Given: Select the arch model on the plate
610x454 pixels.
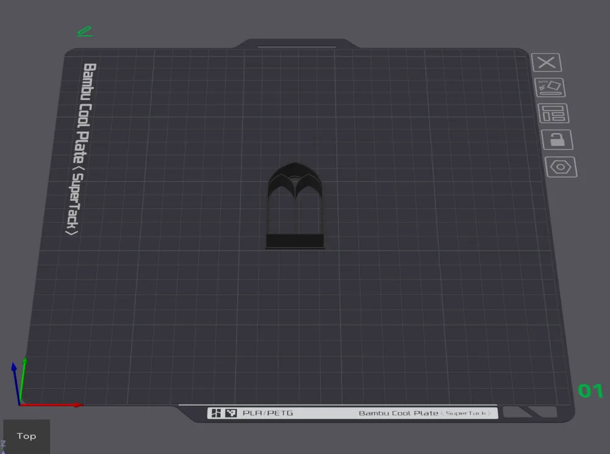Looking at the screenshot, I should (x=295, y=206).
